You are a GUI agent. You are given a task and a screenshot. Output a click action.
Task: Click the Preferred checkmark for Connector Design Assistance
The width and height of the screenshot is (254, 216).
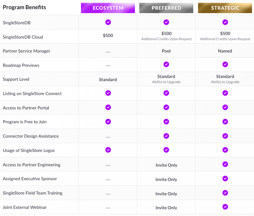(166, 136)
